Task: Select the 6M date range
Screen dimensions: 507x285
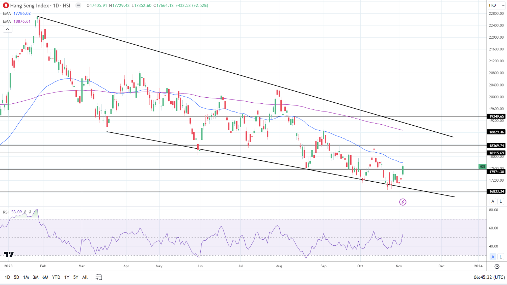Action: pos(45,277)
